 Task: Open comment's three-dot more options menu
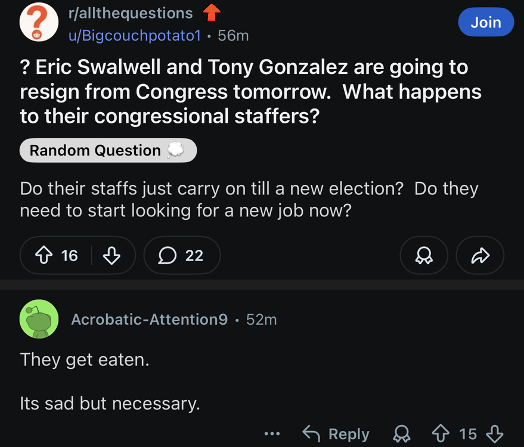[272, 434]
